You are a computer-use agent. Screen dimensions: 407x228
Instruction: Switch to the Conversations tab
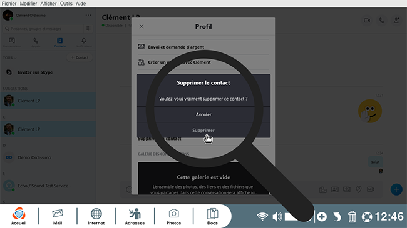coord(12,42)
